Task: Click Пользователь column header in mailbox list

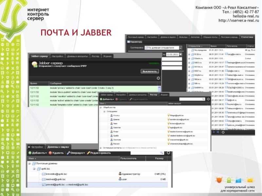Action: [133, 158]
